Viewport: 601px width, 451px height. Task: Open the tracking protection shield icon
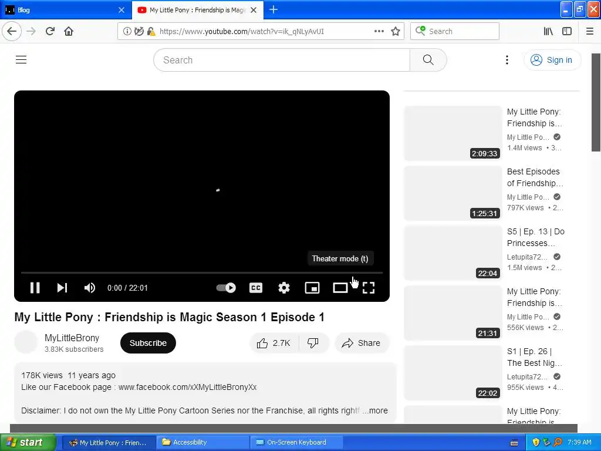pos(139,32)
